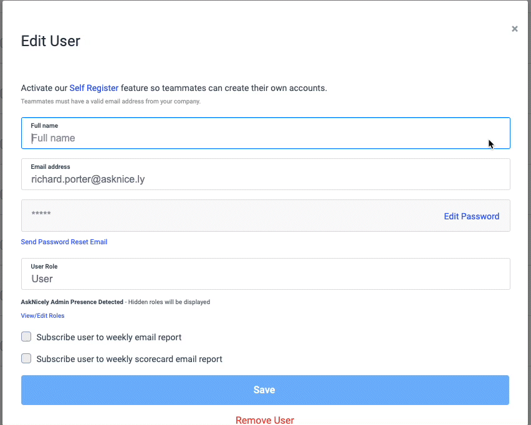Send Password Reset Email
Viewport: 531px width, 425px height.
pyautogui.click(x=64, y=242)
